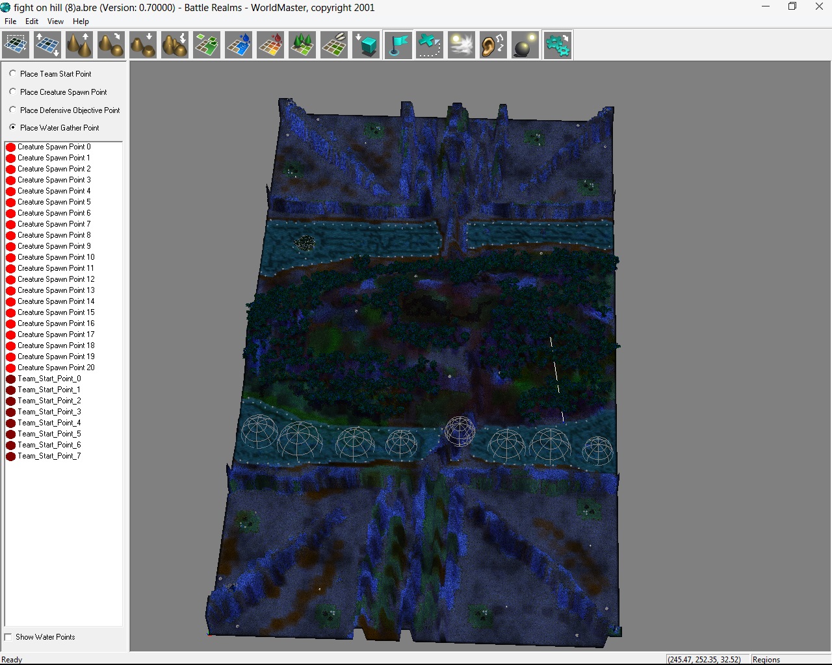Enable the Show Water Points checkbox

click(x=40, y=637)
